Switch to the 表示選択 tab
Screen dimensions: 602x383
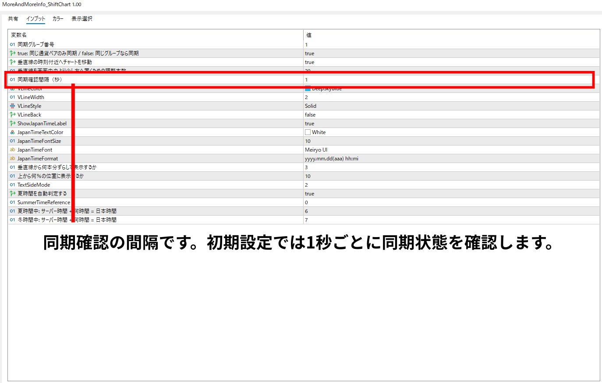(x=82, y=19)
